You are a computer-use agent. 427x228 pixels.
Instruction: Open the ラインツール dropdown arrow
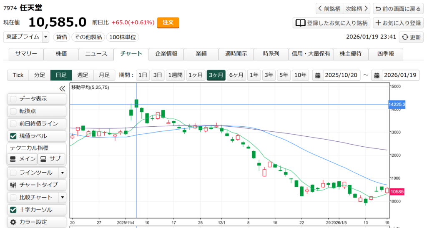62,173
